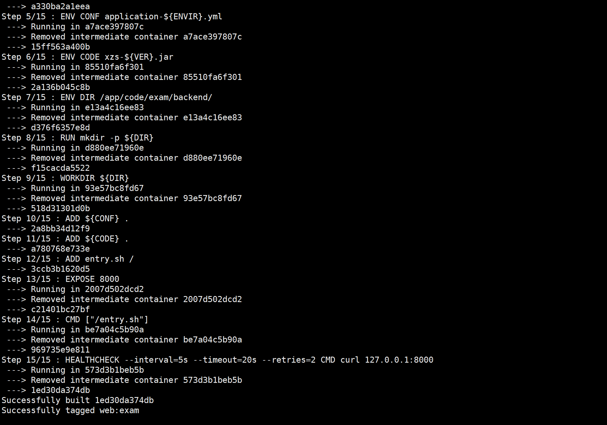The height and width of the screenshot is (425, 607).
Task: Click "Removed intermediate container 85510fa6f301" line
Action: pyautogui.click(x=136, y=77)
